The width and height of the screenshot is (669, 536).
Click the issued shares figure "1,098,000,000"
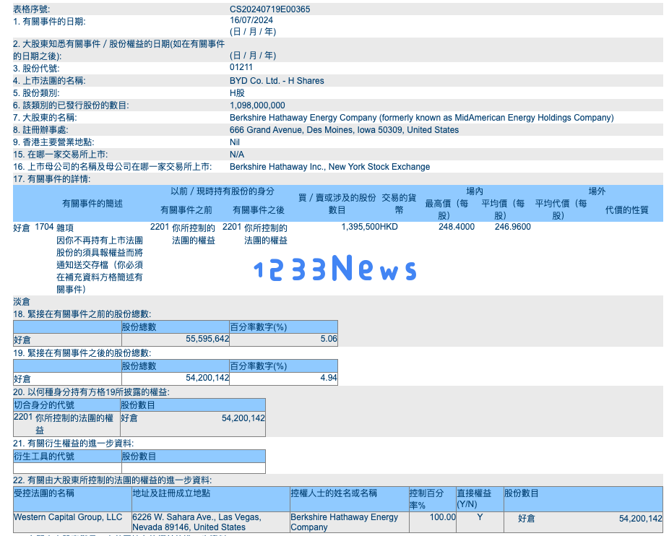[x=257, y=105]
